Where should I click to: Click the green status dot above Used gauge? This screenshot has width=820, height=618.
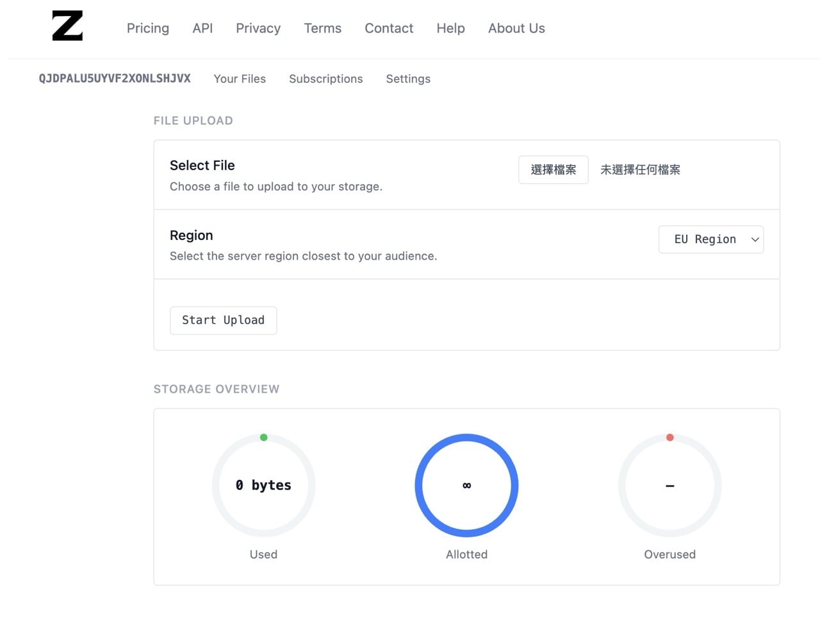[263, 437]
